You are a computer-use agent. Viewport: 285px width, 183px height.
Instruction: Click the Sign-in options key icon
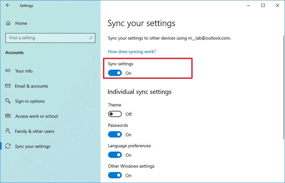click(x=8, y=101)
